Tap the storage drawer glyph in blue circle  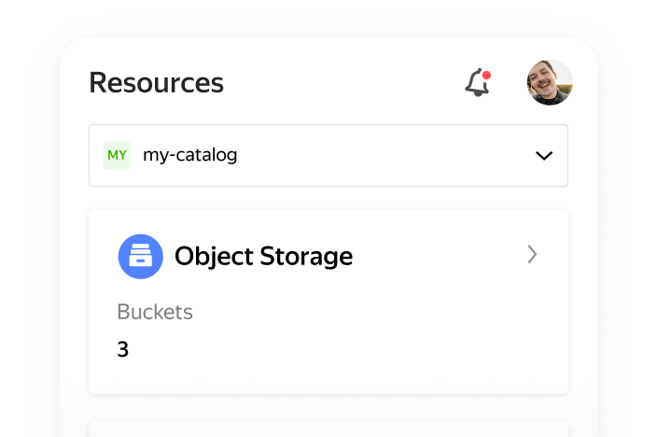[x=141, y=255]
